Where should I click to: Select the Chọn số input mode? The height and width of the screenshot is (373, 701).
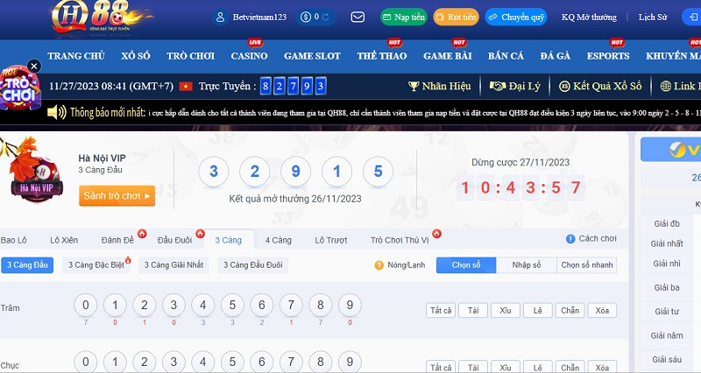coord(465,265)
